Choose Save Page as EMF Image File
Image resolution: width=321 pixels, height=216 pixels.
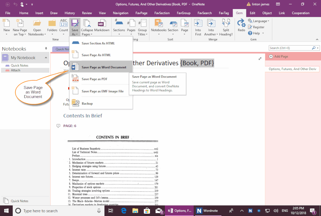(101, 91)
